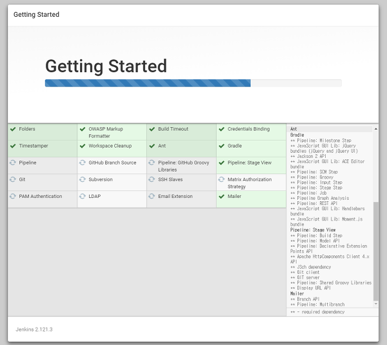Click the checkmark beside OWASP Markup Formatter
Screen dimensions: 387x345
pos(83,129)
